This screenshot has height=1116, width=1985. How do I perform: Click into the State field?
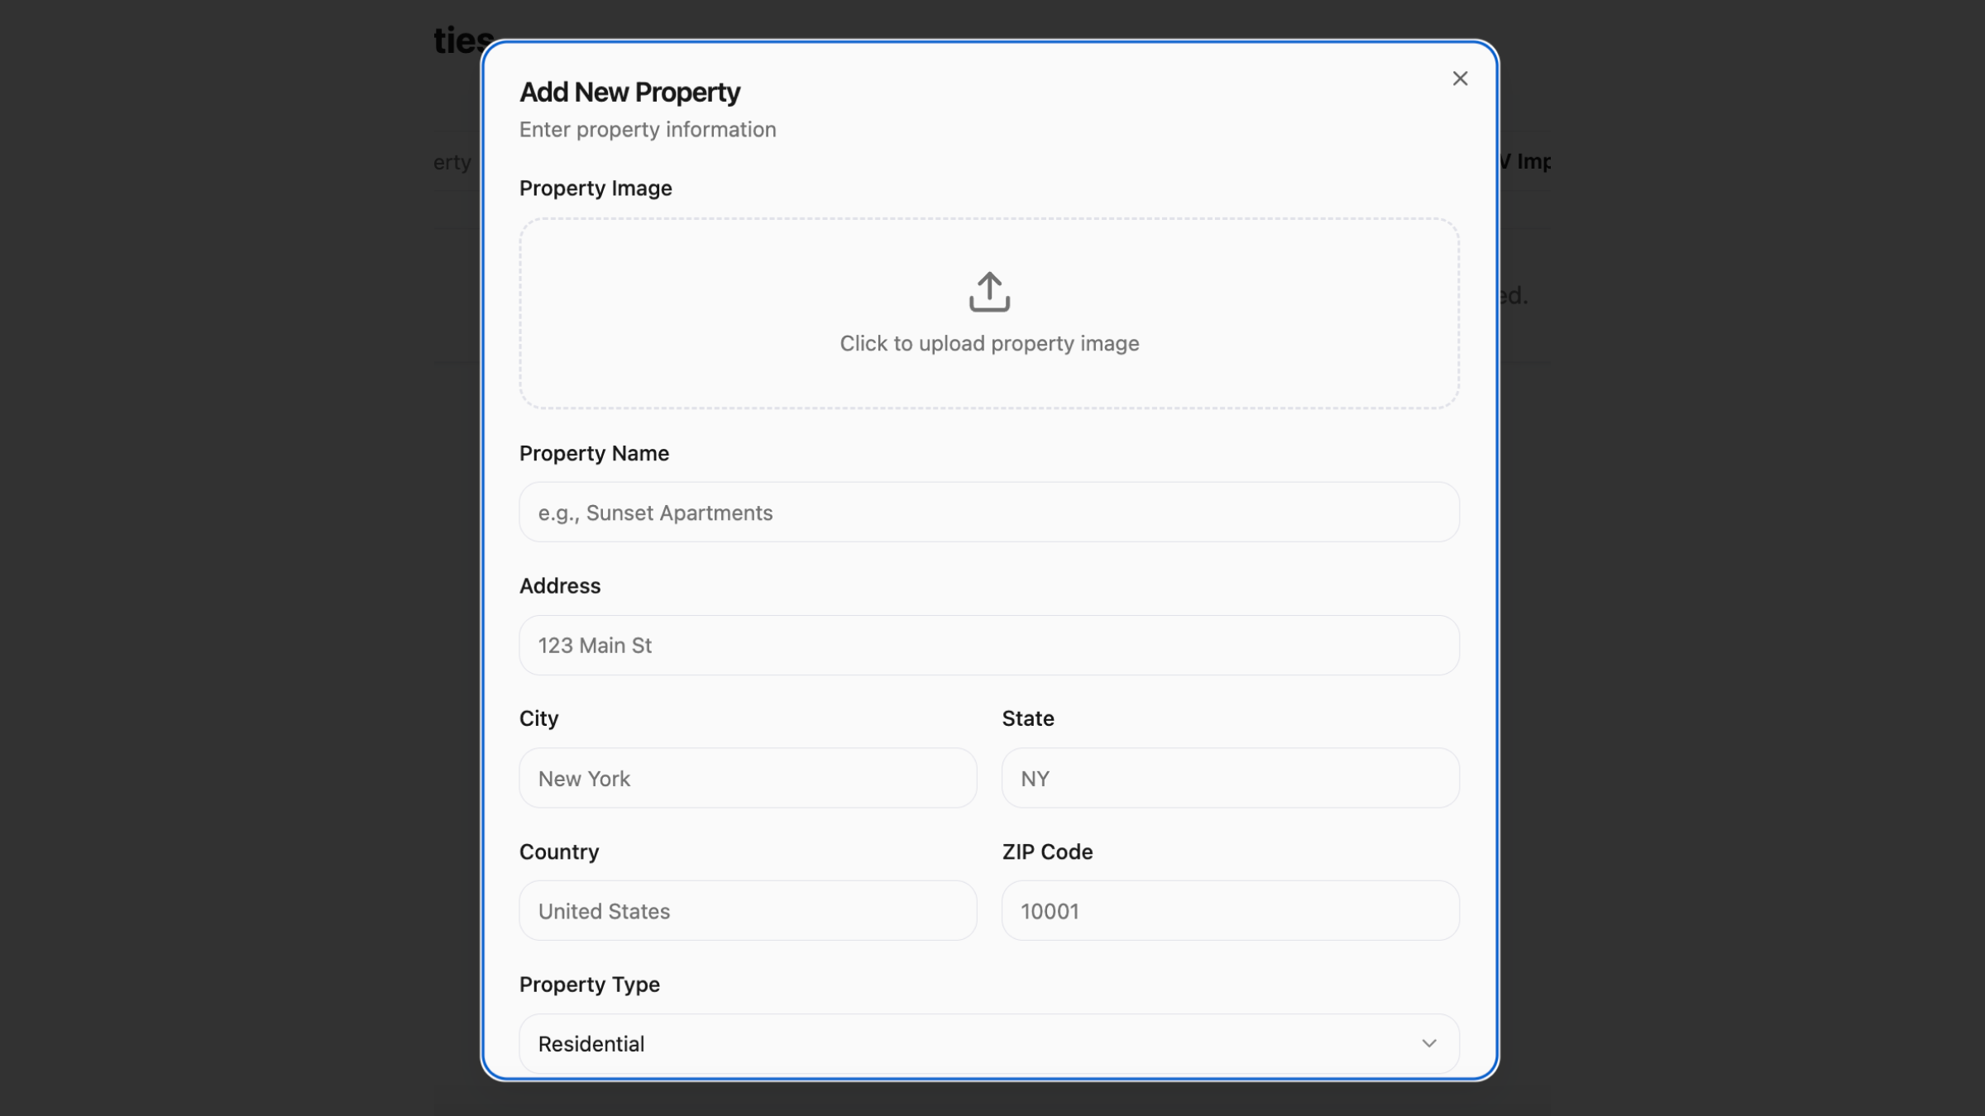1230,778
